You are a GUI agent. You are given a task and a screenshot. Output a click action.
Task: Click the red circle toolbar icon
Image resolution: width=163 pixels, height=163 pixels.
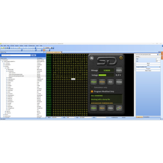coord(48,48)
